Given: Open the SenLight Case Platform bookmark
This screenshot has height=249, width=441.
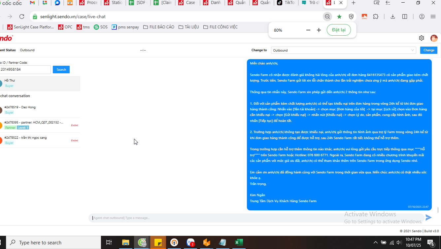Looking at the screenshot, I should (x=30, y=27).
